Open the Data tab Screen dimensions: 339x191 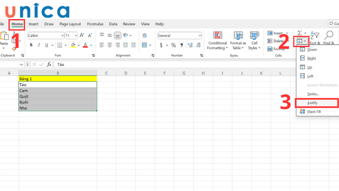click(113, 24)
